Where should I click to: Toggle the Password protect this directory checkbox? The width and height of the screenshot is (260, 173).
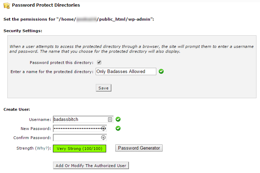(99, 62)
